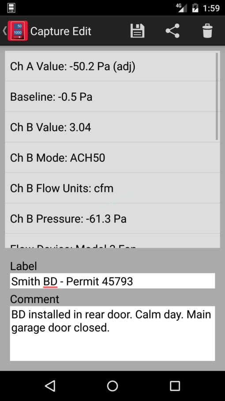Select the Baseline -0.5 Pa row
This screenshot has height=401, width=225.
click(110, 97)
